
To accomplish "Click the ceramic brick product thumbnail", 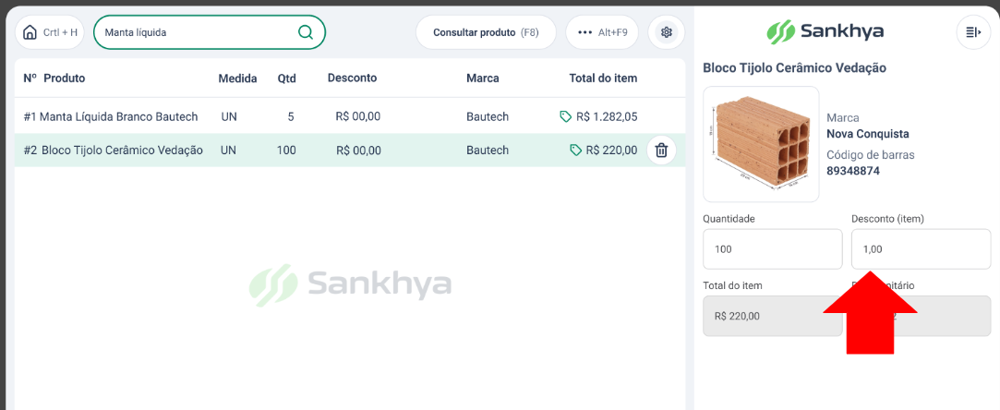I will tap(761, 144).
